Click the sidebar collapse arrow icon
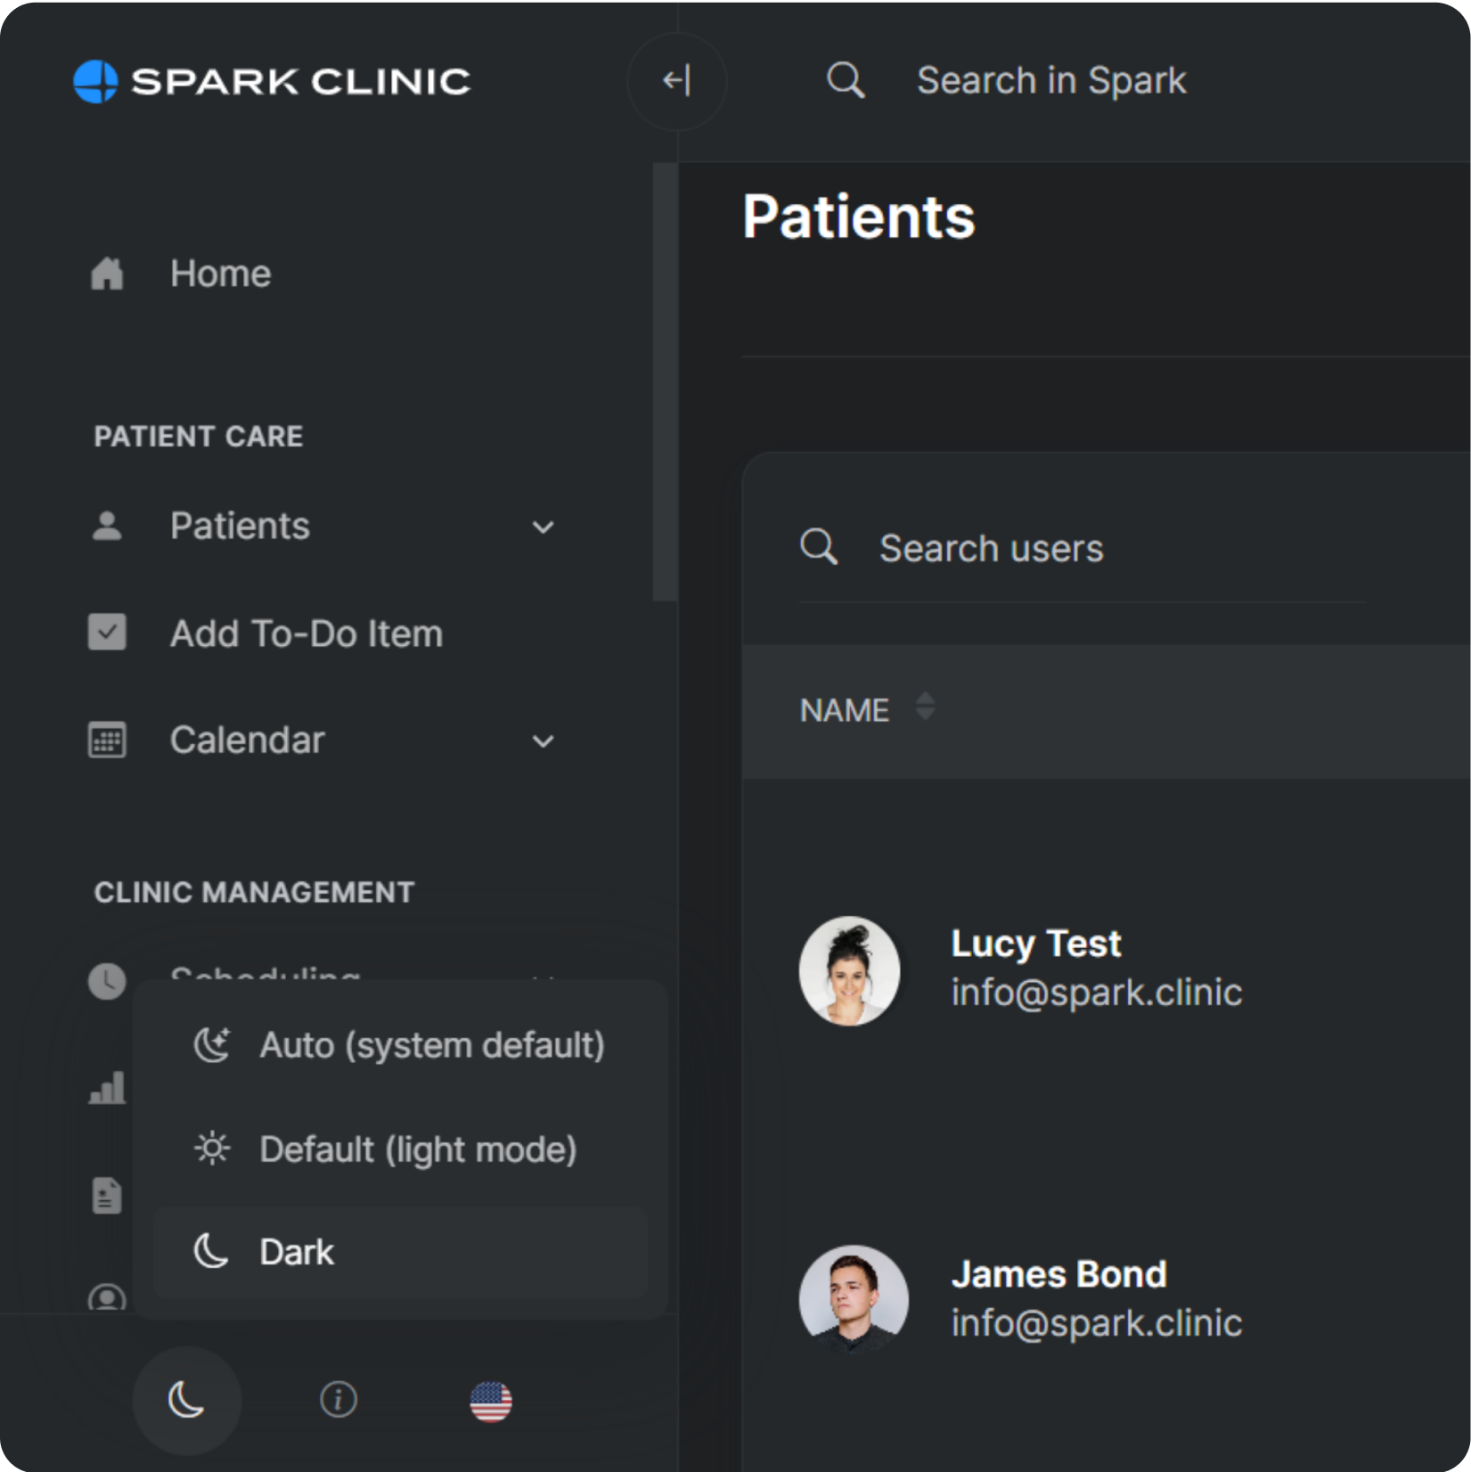The height and width of the screenshot is (1472, 1471). click(676, 81)
